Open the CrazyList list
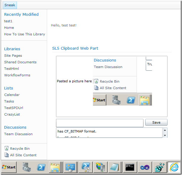Viewport: 182px width, 175px height. tap(12, 114)
